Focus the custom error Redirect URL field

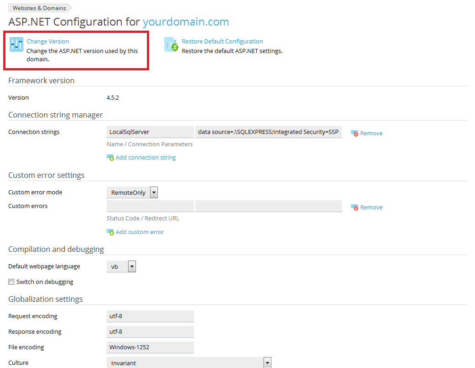[269, 206]
